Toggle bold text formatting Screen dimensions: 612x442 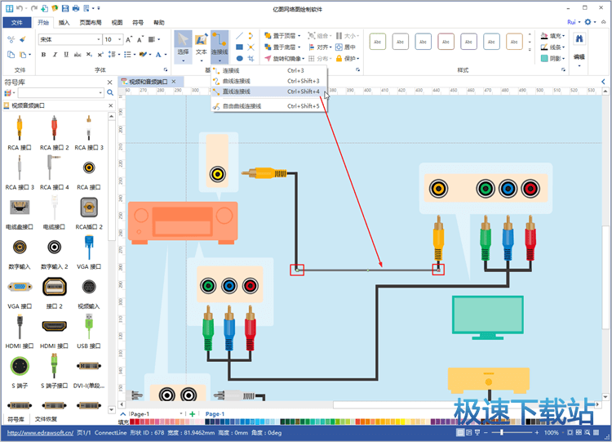pos(43,55)
